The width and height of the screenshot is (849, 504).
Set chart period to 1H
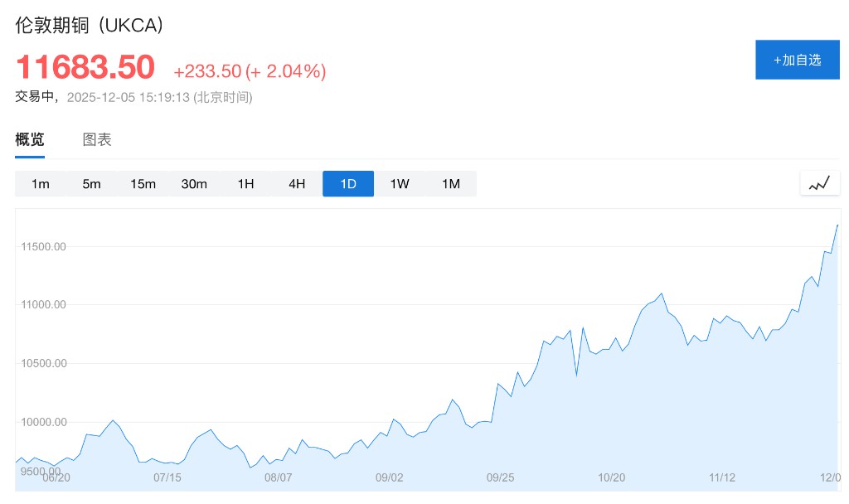(x=245, y=184)
